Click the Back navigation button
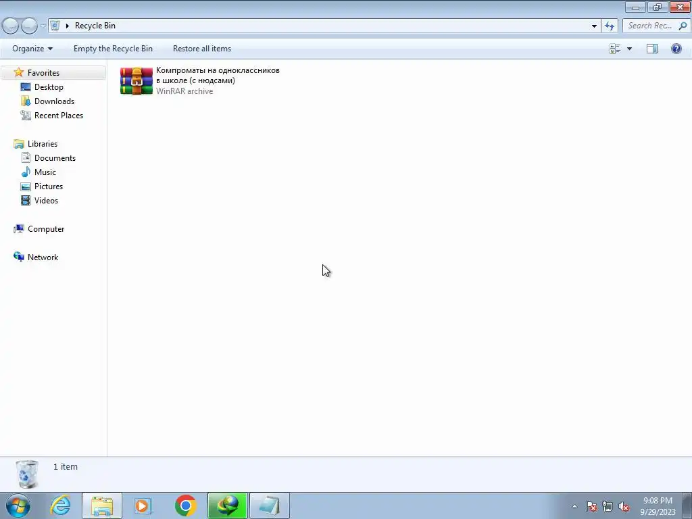Image resolution: width=692 pixels, height=519 pixels. pos(11,26)
